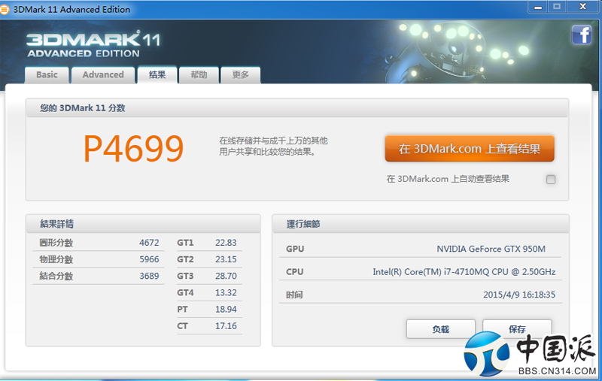Click the 时间 label in run details
Image resolution: width=602 pixels, height=381 pixels.
click(x=294, y=295)
